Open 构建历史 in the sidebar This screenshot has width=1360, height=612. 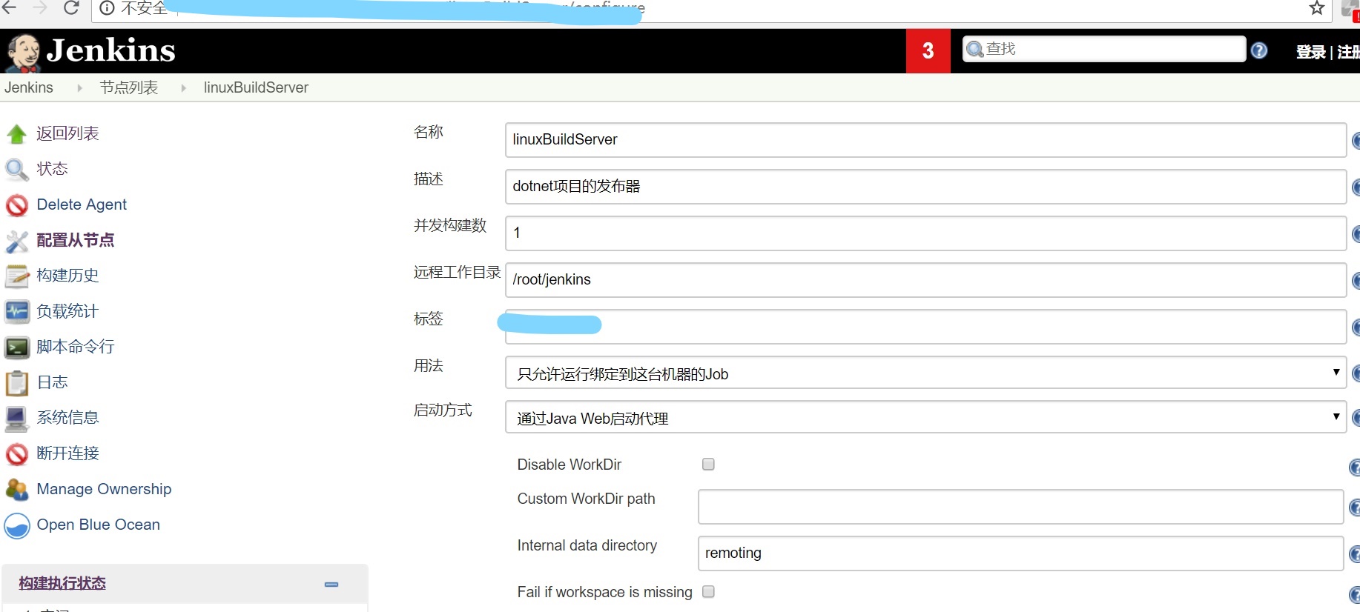67,276
